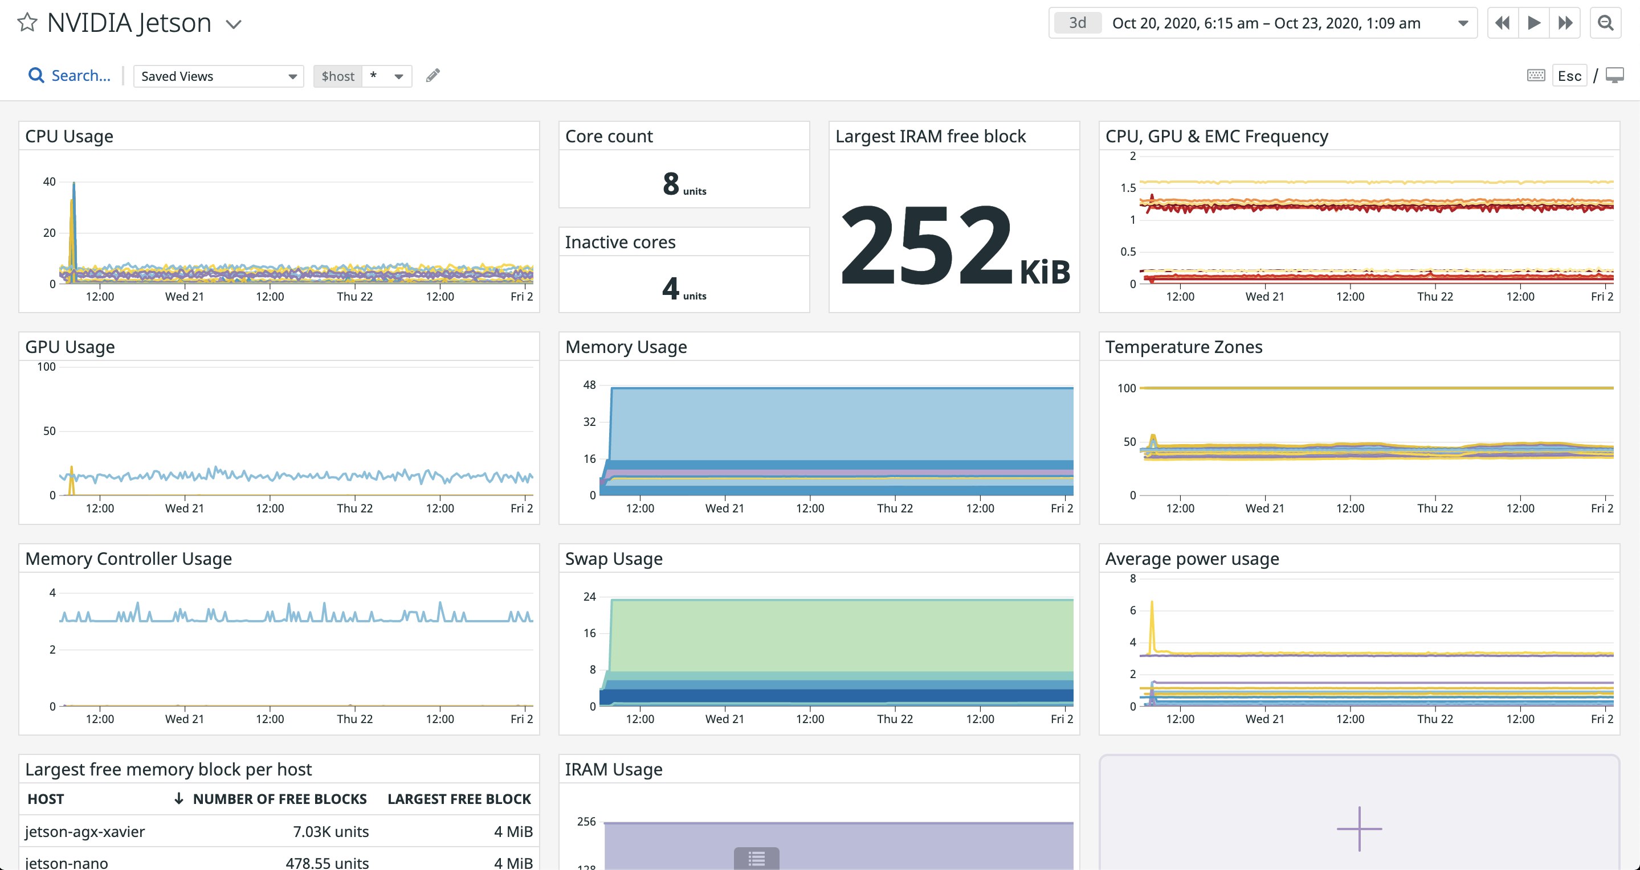Favorite the NVIDIA Jetson dashboard via star icon
Image resolution: width=1640 pixels, height=870 pixels.
[x=27, y=23]
